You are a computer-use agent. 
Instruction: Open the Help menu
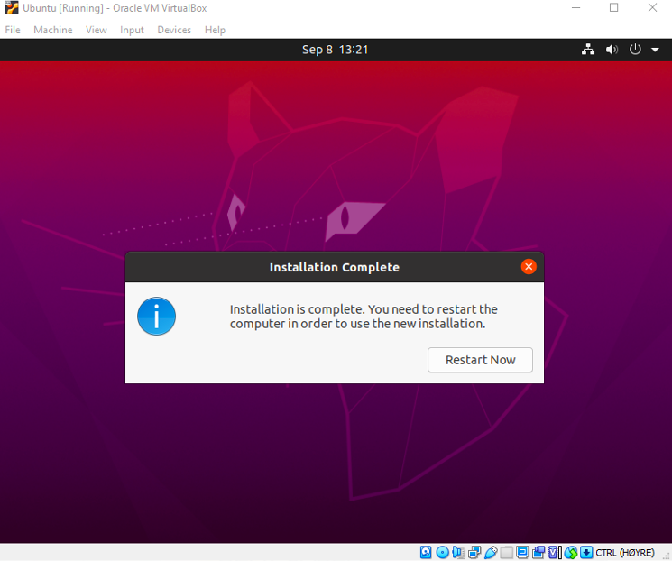click(x=215, y=30)
